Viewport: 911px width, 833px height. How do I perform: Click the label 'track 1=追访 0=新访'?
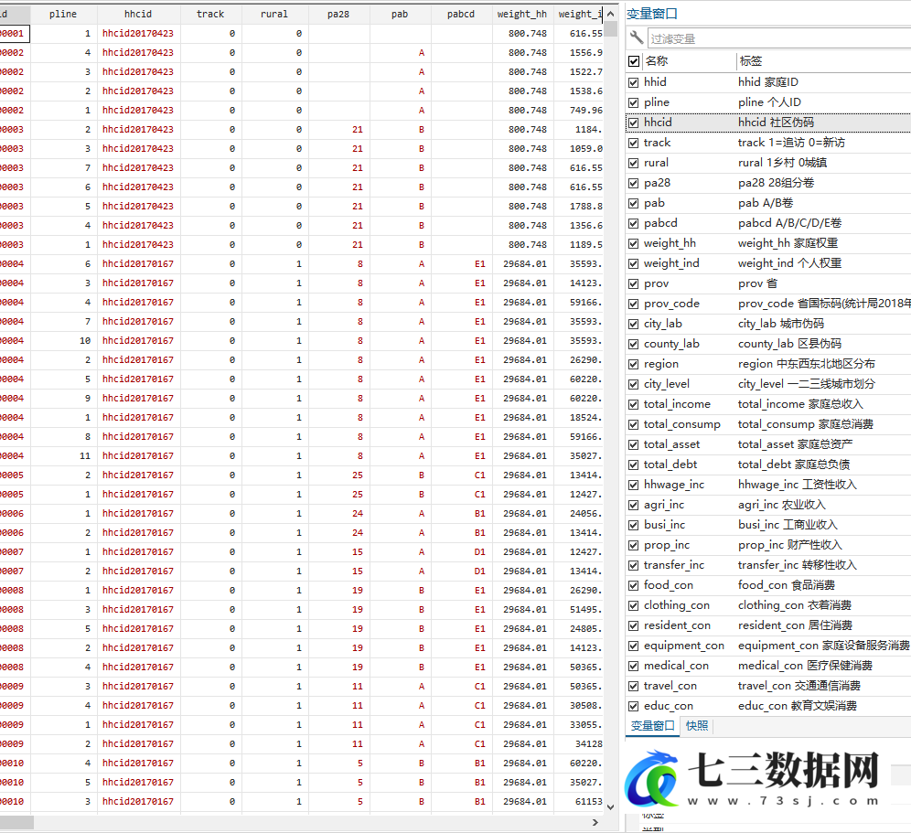[791, 143]
